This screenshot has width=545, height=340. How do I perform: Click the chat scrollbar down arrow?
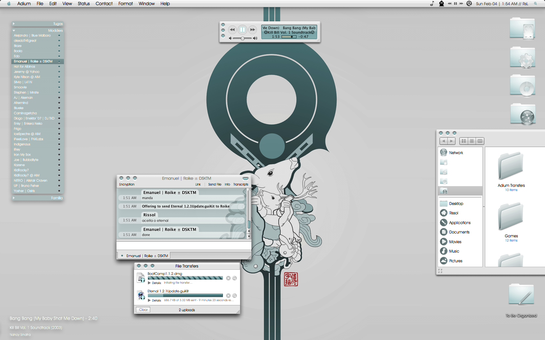click(x=249, y=236)
